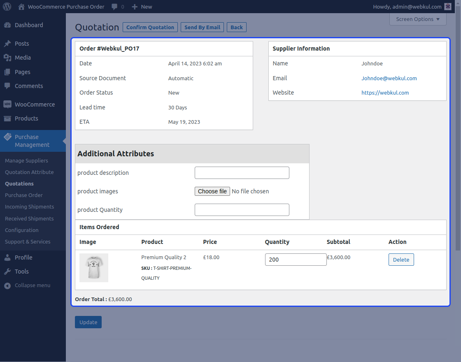The image size is (461, 362).
Task: Click Choose file for product images
Action: click(x=212, y=191)
